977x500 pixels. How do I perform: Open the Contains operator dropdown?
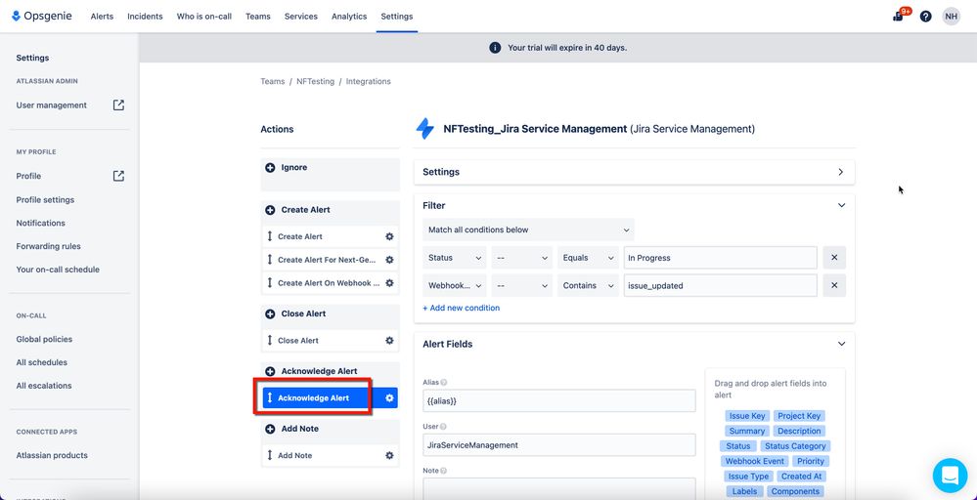click(588, 285)
